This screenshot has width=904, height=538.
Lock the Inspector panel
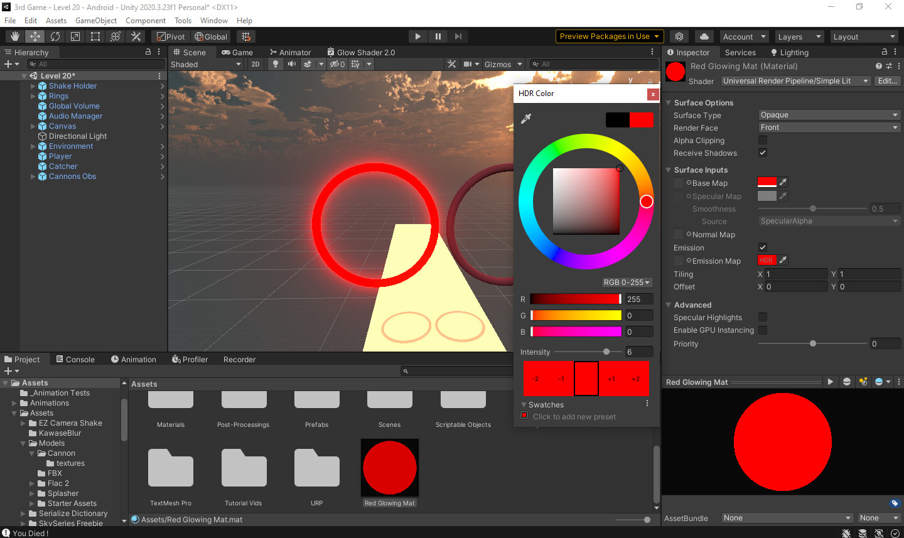point(884,51)
